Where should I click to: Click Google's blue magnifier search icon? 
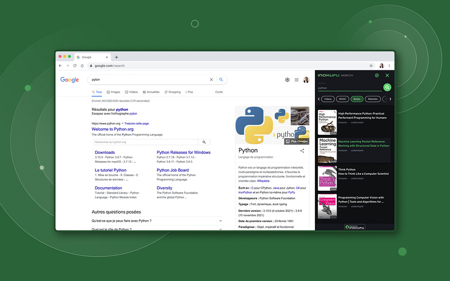(x=221, y=80)
